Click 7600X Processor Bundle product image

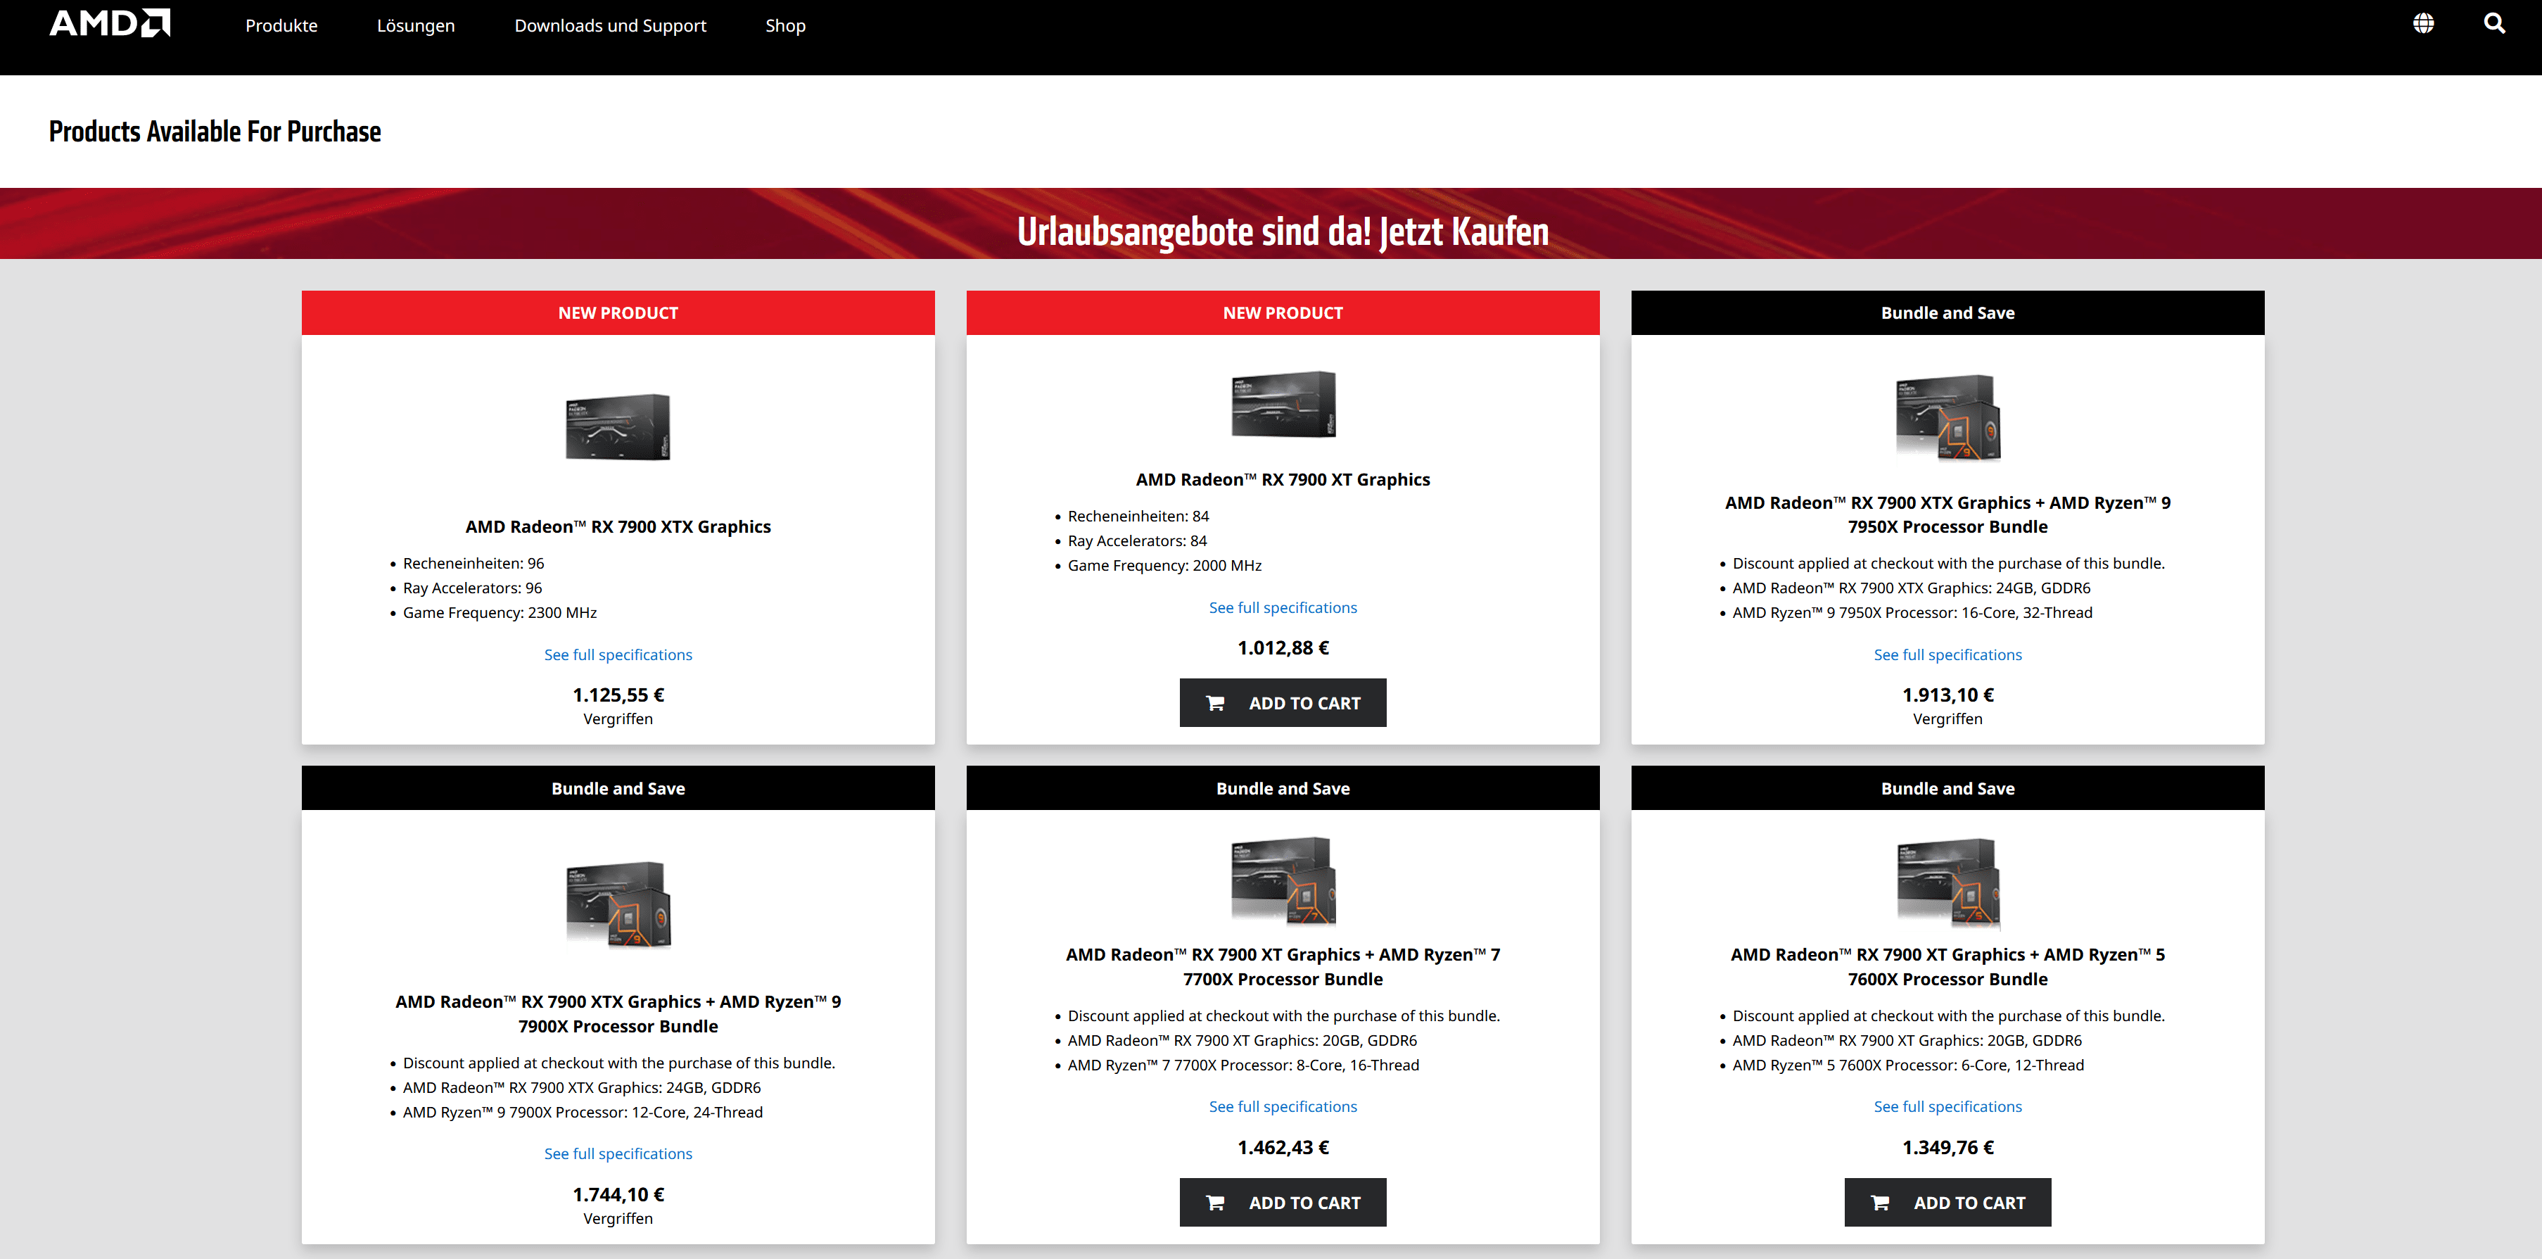click(1947, 882)
